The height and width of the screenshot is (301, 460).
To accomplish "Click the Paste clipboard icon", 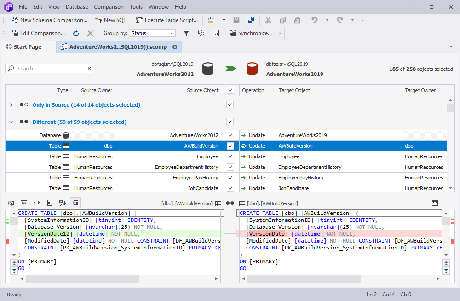I will pos(297,20).
